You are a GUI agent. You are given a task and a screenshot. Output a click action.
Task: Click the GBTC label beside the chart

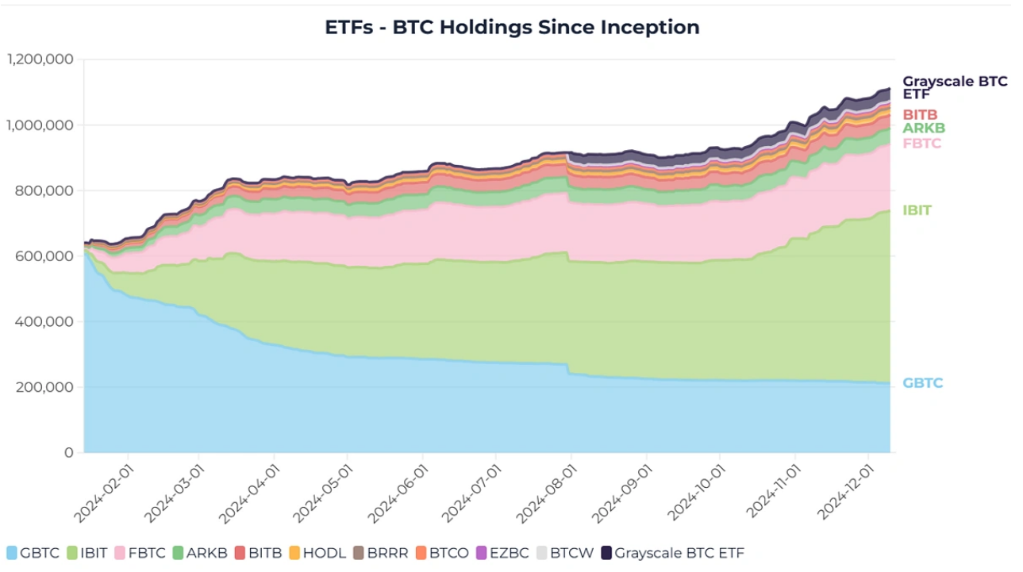[x=923, y=383]
